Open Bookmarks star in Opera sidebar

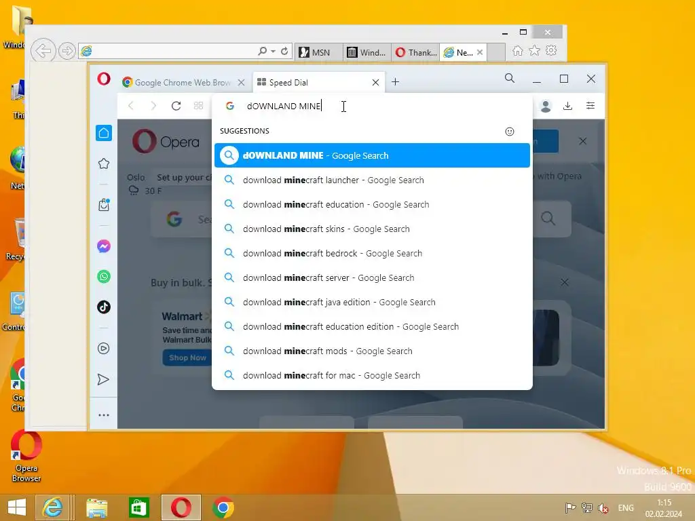(x=104, y=163)
